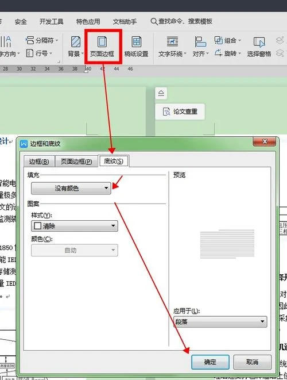Click the 分隔符 separator icon
Viewport: 287px width, 380px height.
pyautogui.click(x=30, y=40)
